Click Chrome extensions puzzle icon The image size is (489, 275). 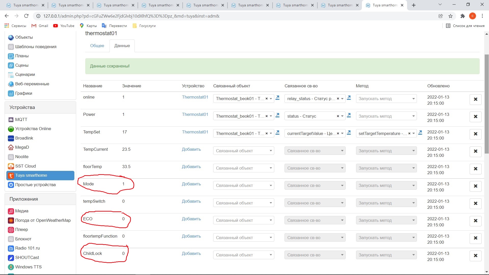[x=463, y=16]
